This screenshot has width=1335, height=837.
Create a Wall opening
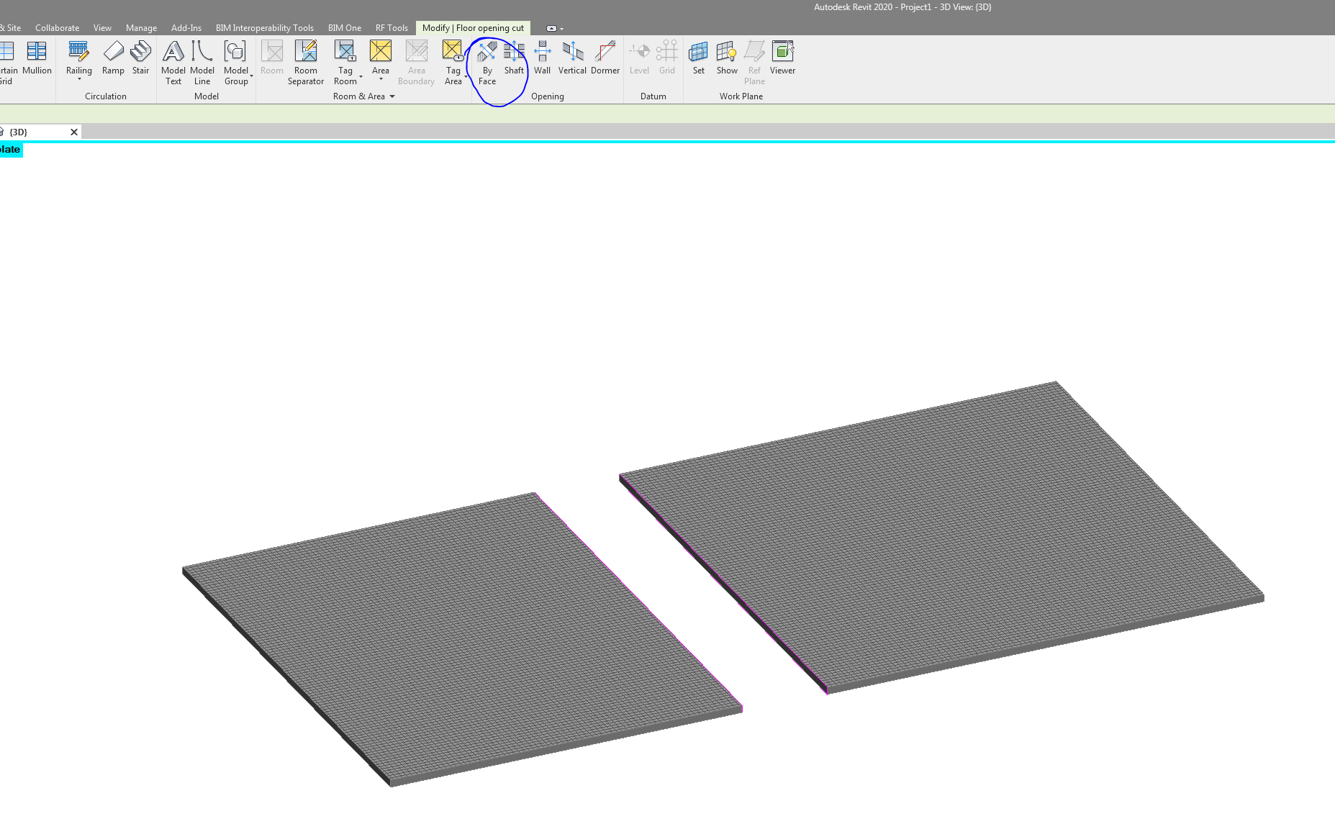[541, 61]
